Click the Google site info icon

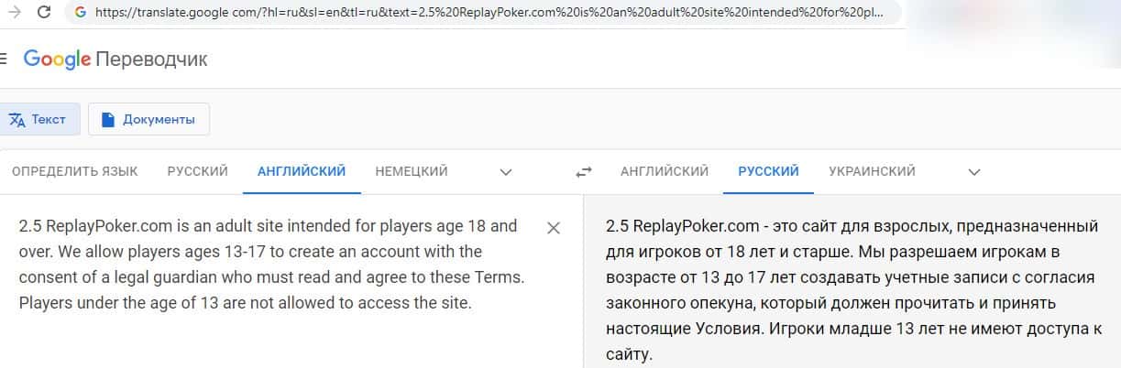coord(81,13)
